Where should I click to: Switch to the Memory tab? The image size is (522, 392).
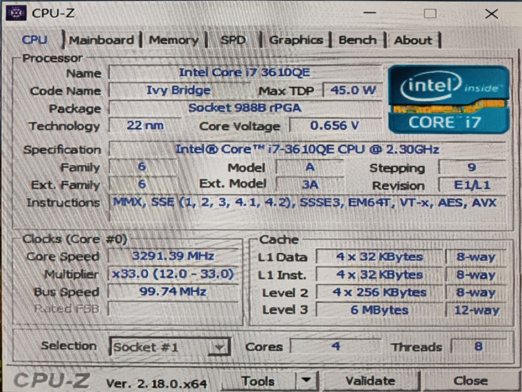pos(173,40)
